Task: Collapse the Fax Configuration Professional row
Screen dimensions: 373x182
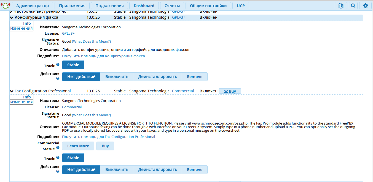Action: pos(12,91)
